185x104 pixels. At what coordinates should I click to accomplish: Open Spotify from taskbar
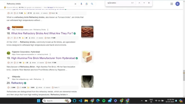tap(104, 101)
